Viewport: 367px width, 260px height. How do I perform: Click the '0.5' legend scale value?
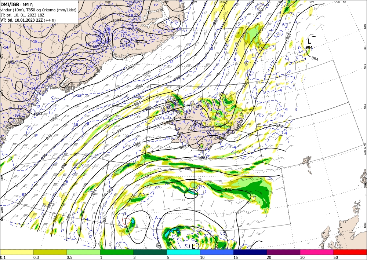[x=69, y=257]
